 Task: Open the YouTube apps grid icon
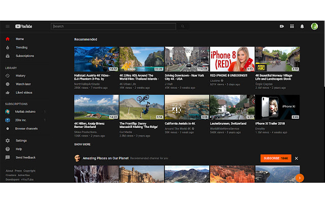292,26
